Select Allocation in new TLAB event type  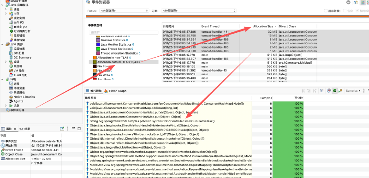coord(114,58)
